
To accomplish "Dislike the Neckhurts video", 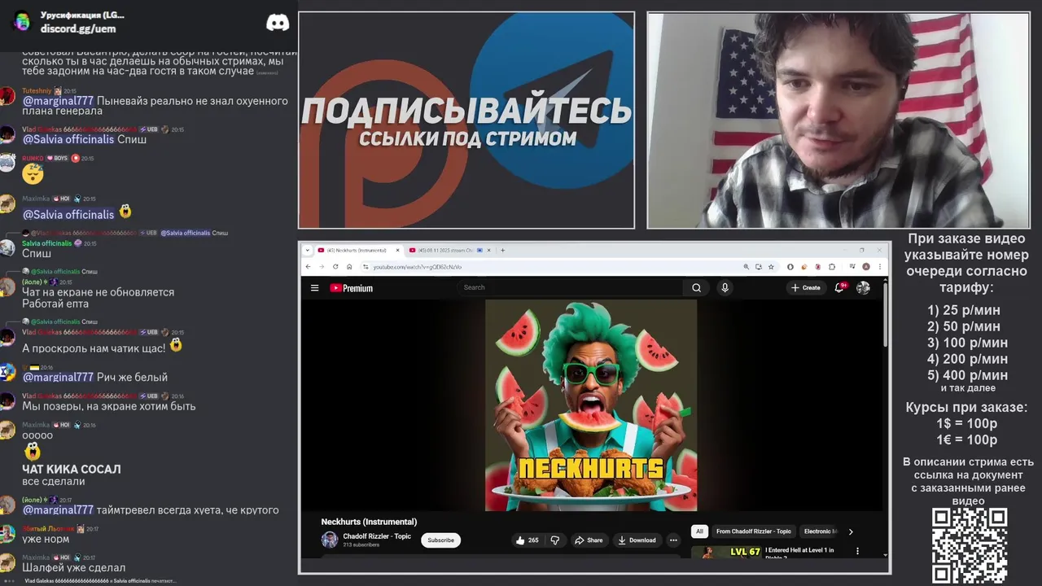I will tap(555, 540).
